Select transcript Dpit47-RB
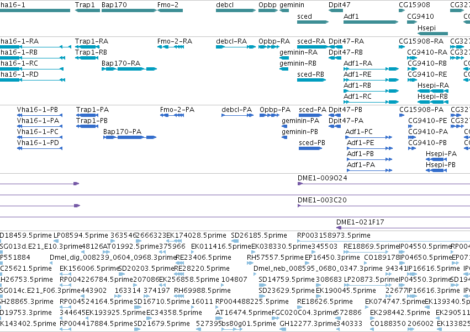 (335, 58)
